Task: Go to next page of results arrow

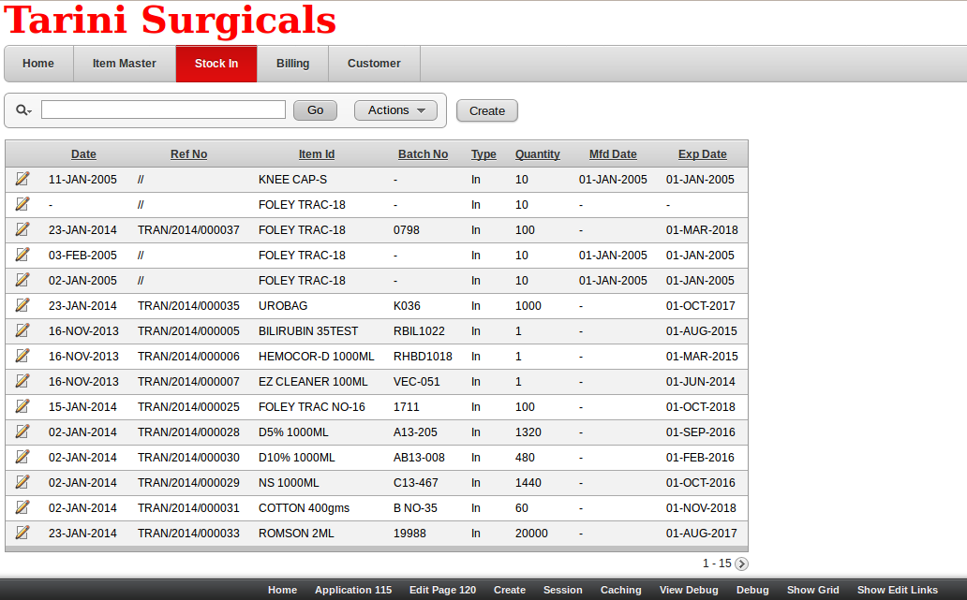Action: (741, 563)
